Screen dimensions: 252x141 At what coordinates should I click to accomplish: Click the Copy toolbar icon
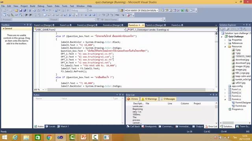click(x=34, y=11)
